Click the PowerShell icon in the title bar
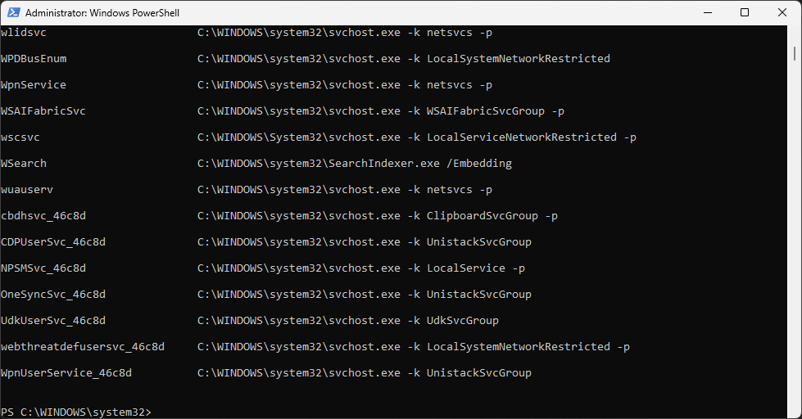 tap(13, 13)
